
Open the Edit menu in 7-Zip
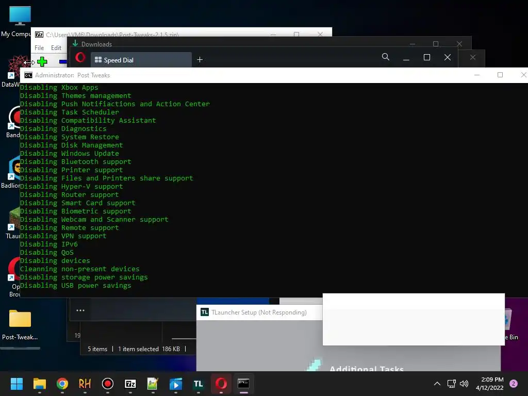(56, 48)
